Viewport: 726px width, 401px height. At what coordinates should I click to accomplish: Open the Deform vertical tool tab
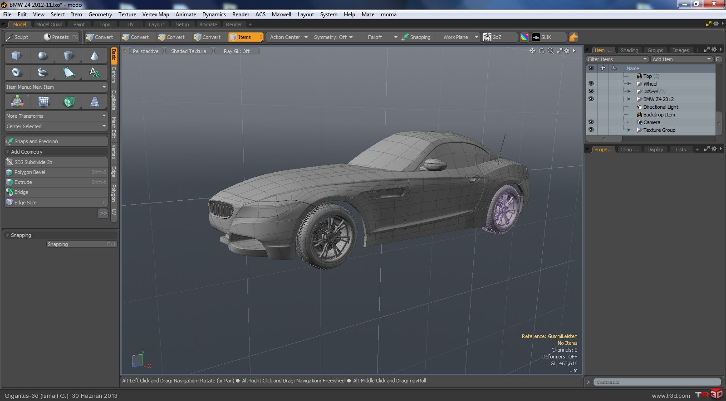coord(114,75)
